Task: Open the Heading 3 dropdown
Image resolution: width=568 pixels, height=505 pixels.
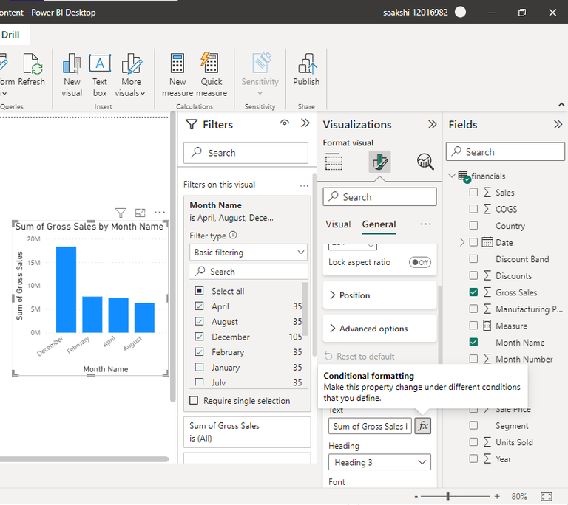Action: pyautogui.click(x=380, y=463)
